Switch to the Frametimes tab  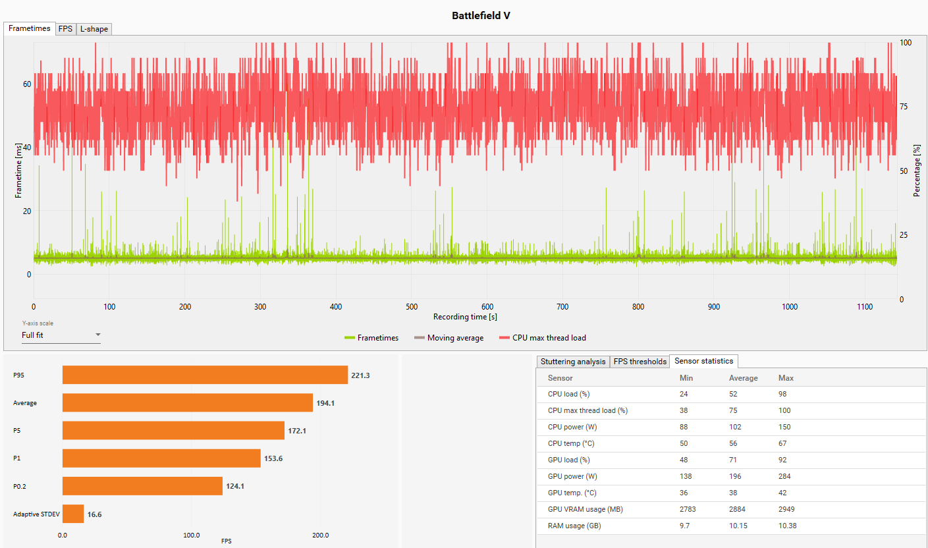point(30,28)
